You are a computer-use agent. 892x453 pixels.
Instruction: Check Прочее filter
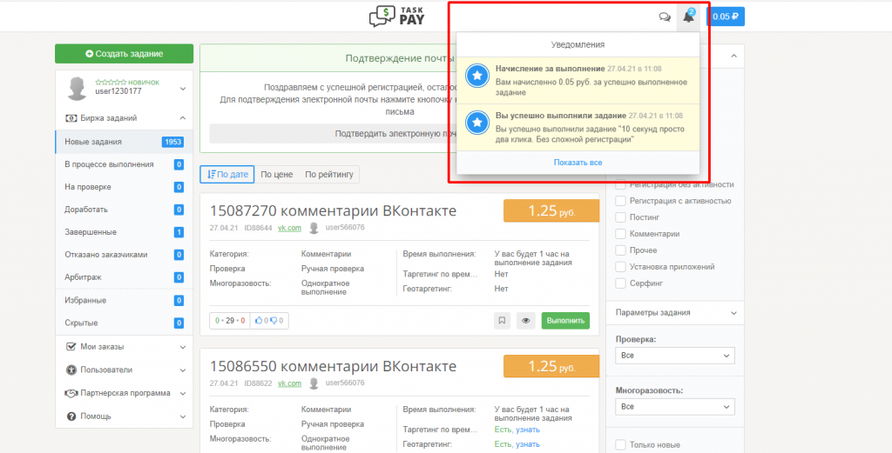tap(620, 250)
